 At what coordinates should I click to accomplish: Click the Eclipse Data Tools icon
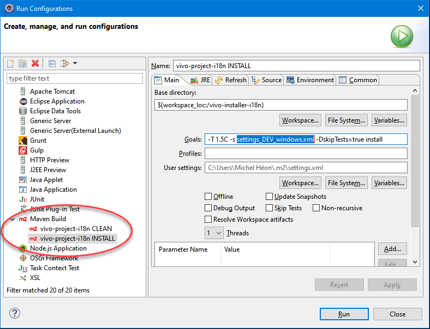tap(23, 111)
